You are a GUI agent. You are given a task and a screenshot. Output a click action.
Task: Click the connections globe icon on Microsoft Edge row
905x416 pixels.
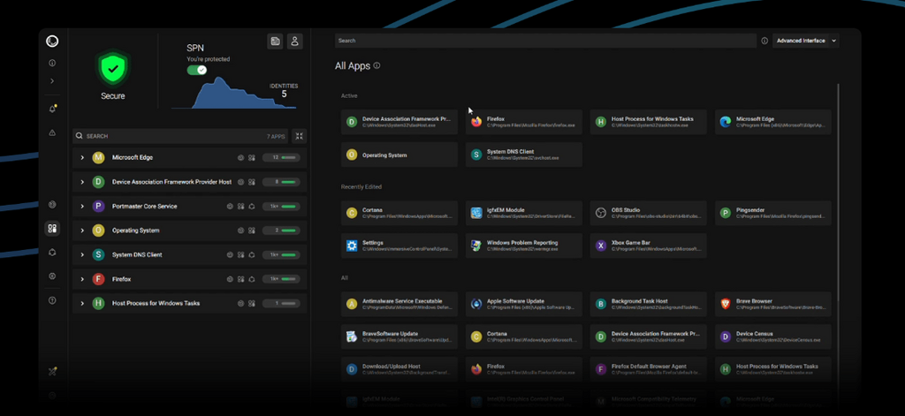[240, 157]
